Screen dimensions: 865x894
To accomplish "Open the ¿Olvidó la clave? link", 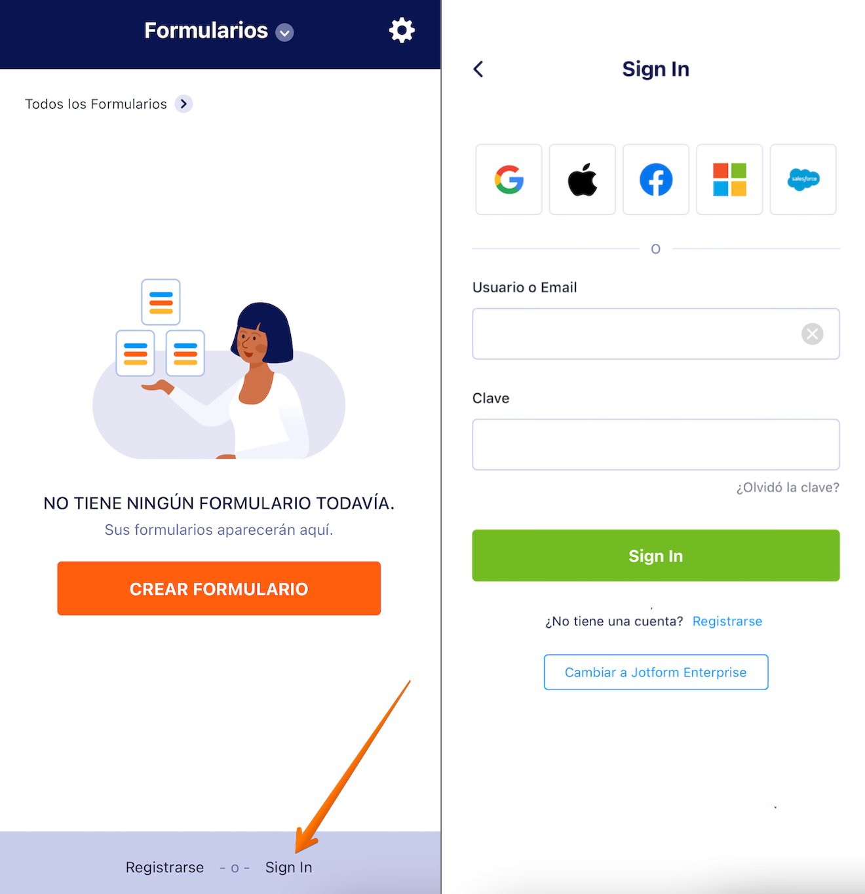I will 788,488.
